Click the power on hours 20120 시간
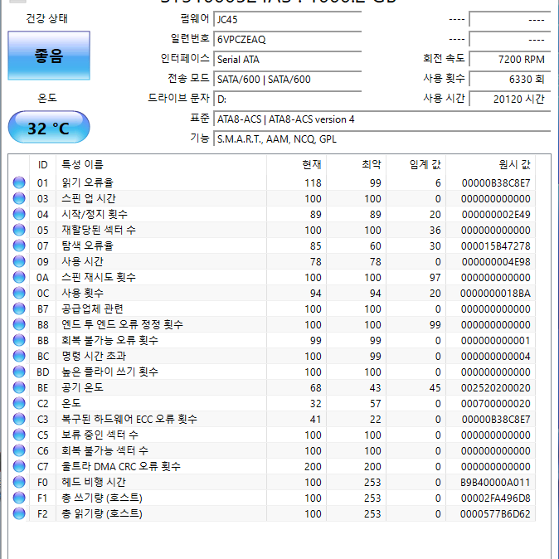The image size is (559, 559). 510,99
